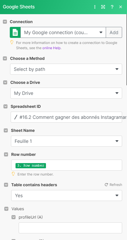Open the Choose a Drive dropdown
This screenshot has width=127, height=240.
(66, 93)
